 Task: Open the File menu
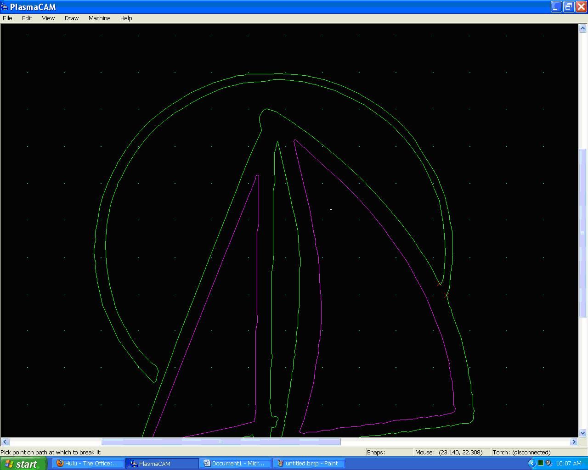(7, 18)
